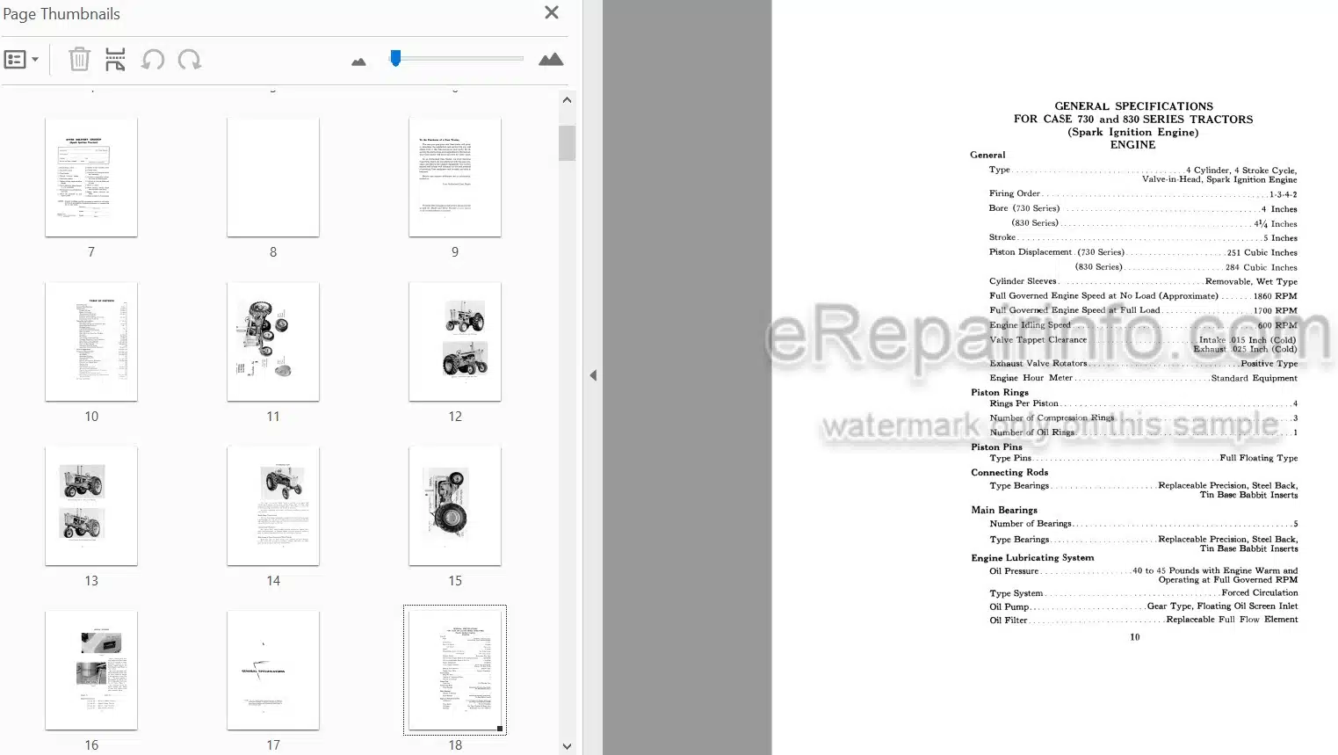Rotate page counterclockwise
The height and width of the screenshot is (755, 1338).
click(153, 60)
